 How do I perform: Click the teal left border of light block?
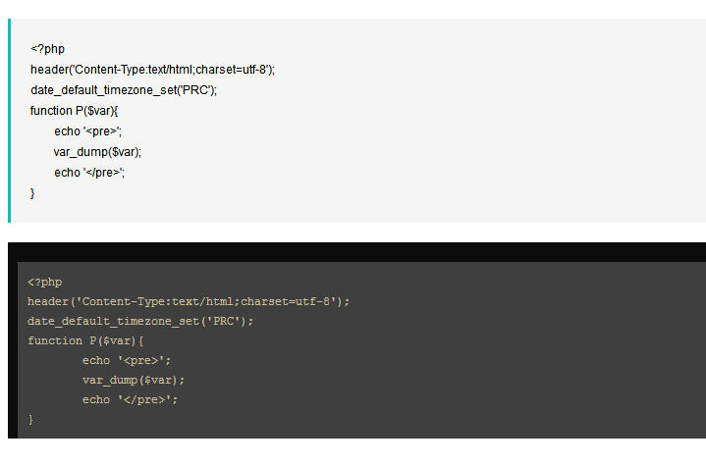click(9, 120)
